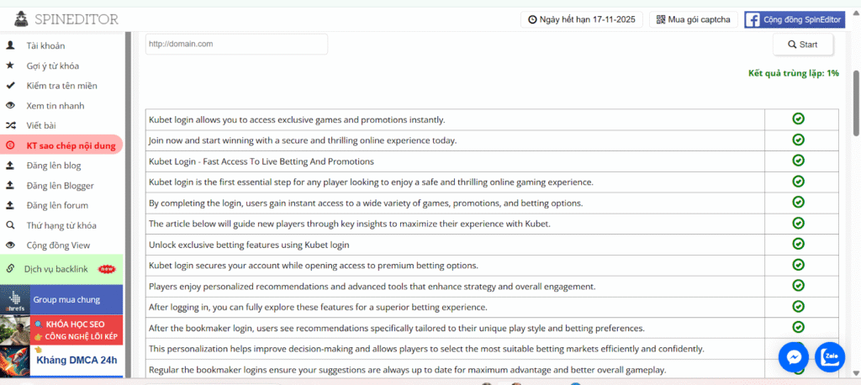Open Thứ hạng từ khóa menu item
Image resolution: width=861 pixels, height=385 pixels.
[61, 225]
